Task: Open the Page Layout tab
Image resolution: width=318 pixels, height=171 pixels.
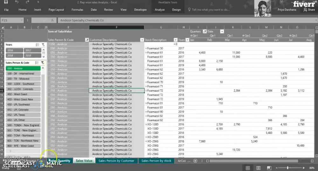Action: [x=56, y=10]
